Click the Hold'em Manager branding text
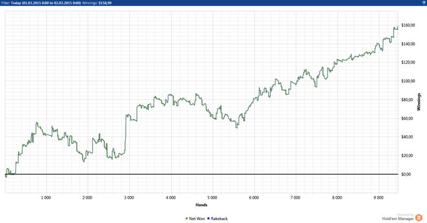 coord(398,219)
